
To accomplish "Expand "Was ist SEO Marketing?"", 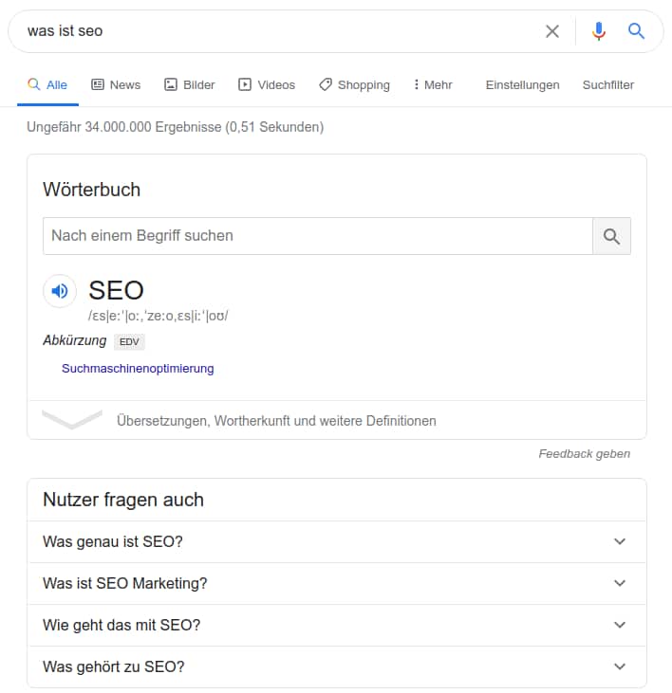I will [x=337, y=584].
